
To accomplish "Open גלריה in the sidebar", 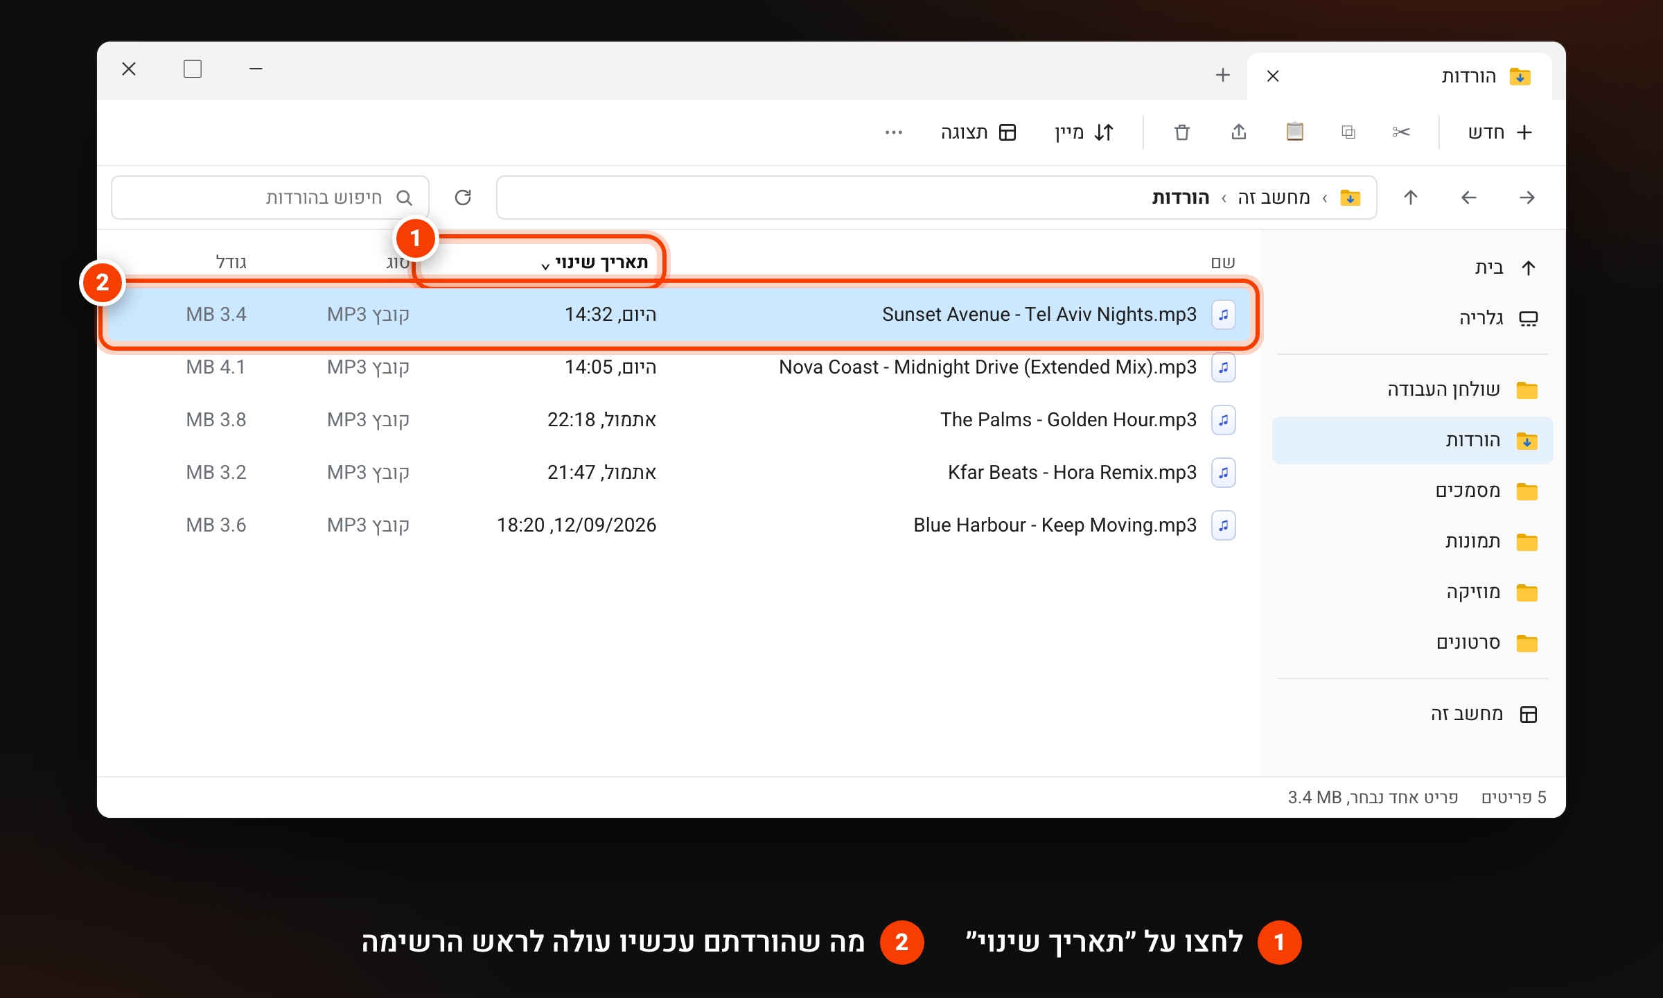I will 1412,318.
